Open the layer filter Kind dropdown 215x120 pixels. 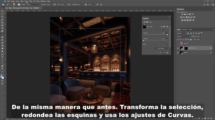(181, 33)
